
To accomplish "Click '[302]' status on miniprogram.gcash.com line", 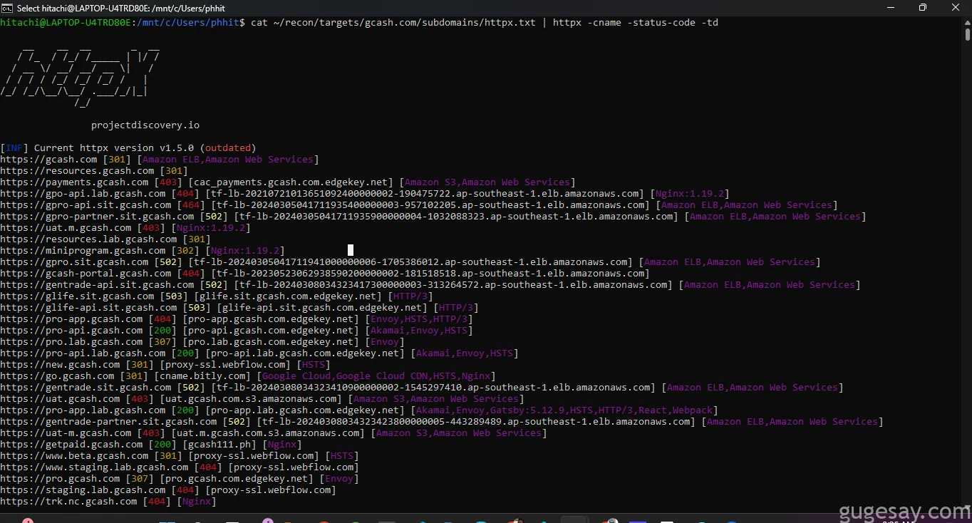I will click(185, 250).
